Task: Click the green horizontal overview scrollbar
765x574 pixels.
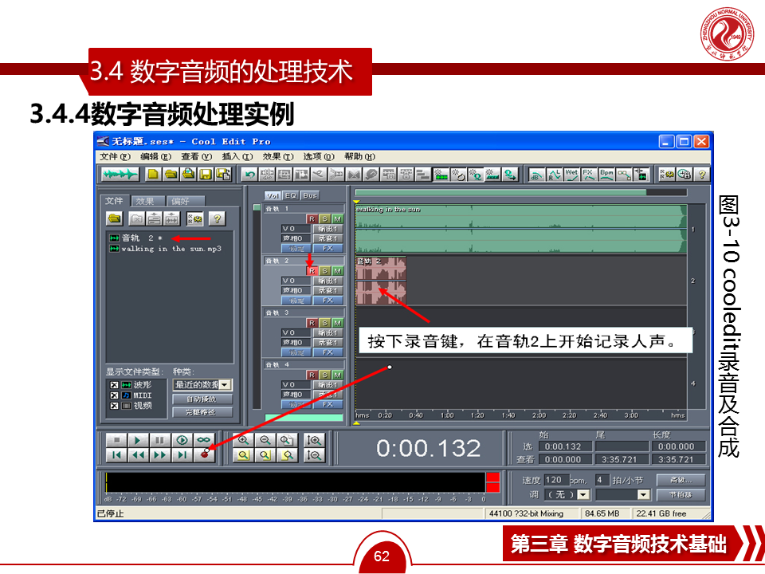Action: 501,192
